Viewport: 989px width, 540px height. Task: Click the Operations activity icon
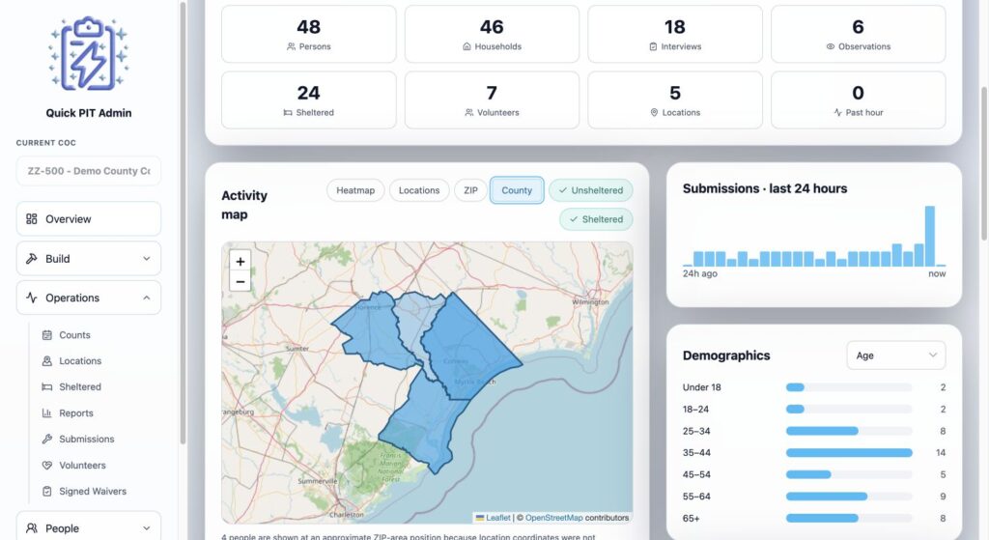(x=32, y=298)
